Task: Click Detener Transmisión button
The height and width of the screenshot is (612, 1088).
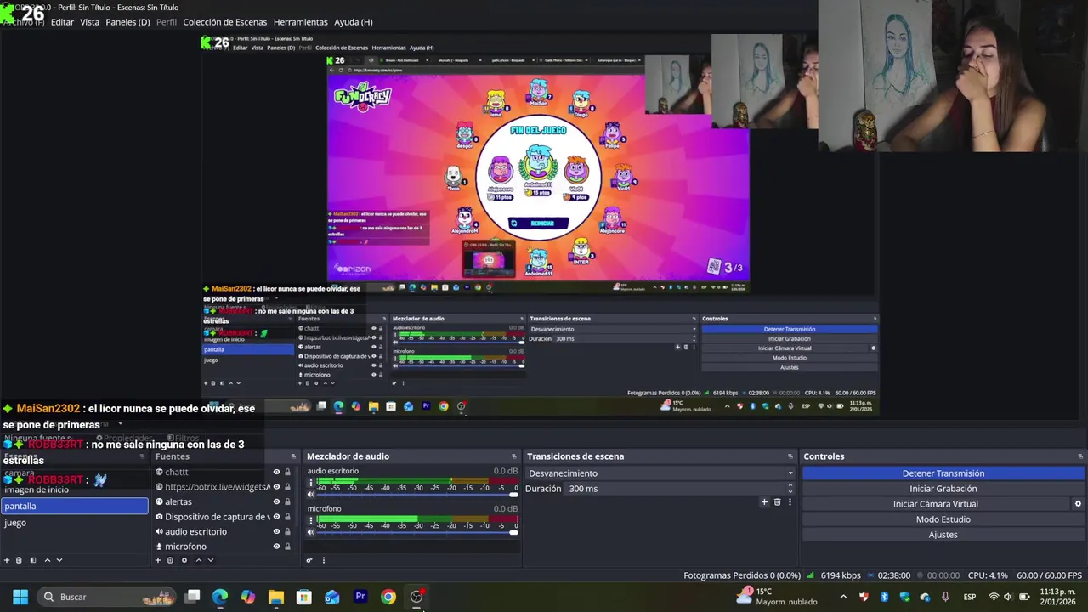Action: pyautogui.click(x=943, y=473)
